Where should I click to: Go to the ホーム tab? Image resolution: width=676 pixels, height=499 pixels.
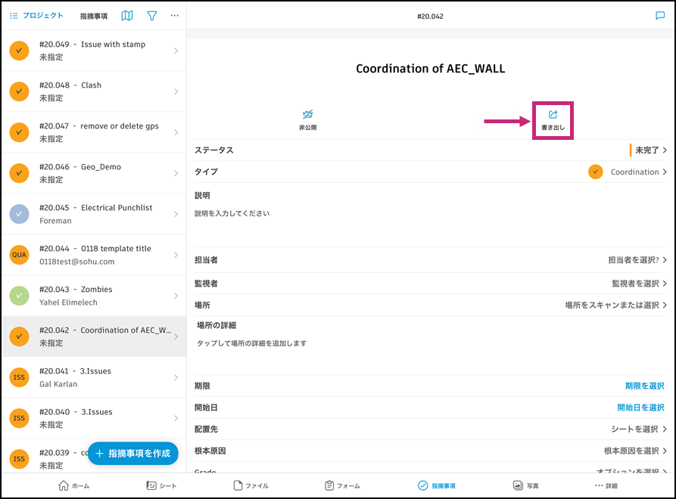tap(73, 485)
